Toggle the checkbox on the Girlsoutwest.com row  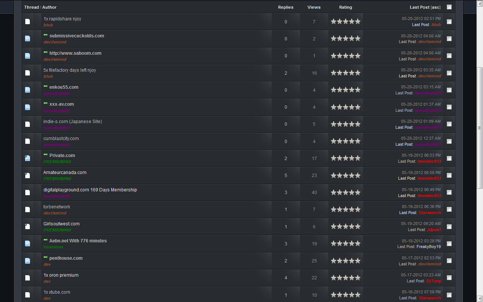449,226
